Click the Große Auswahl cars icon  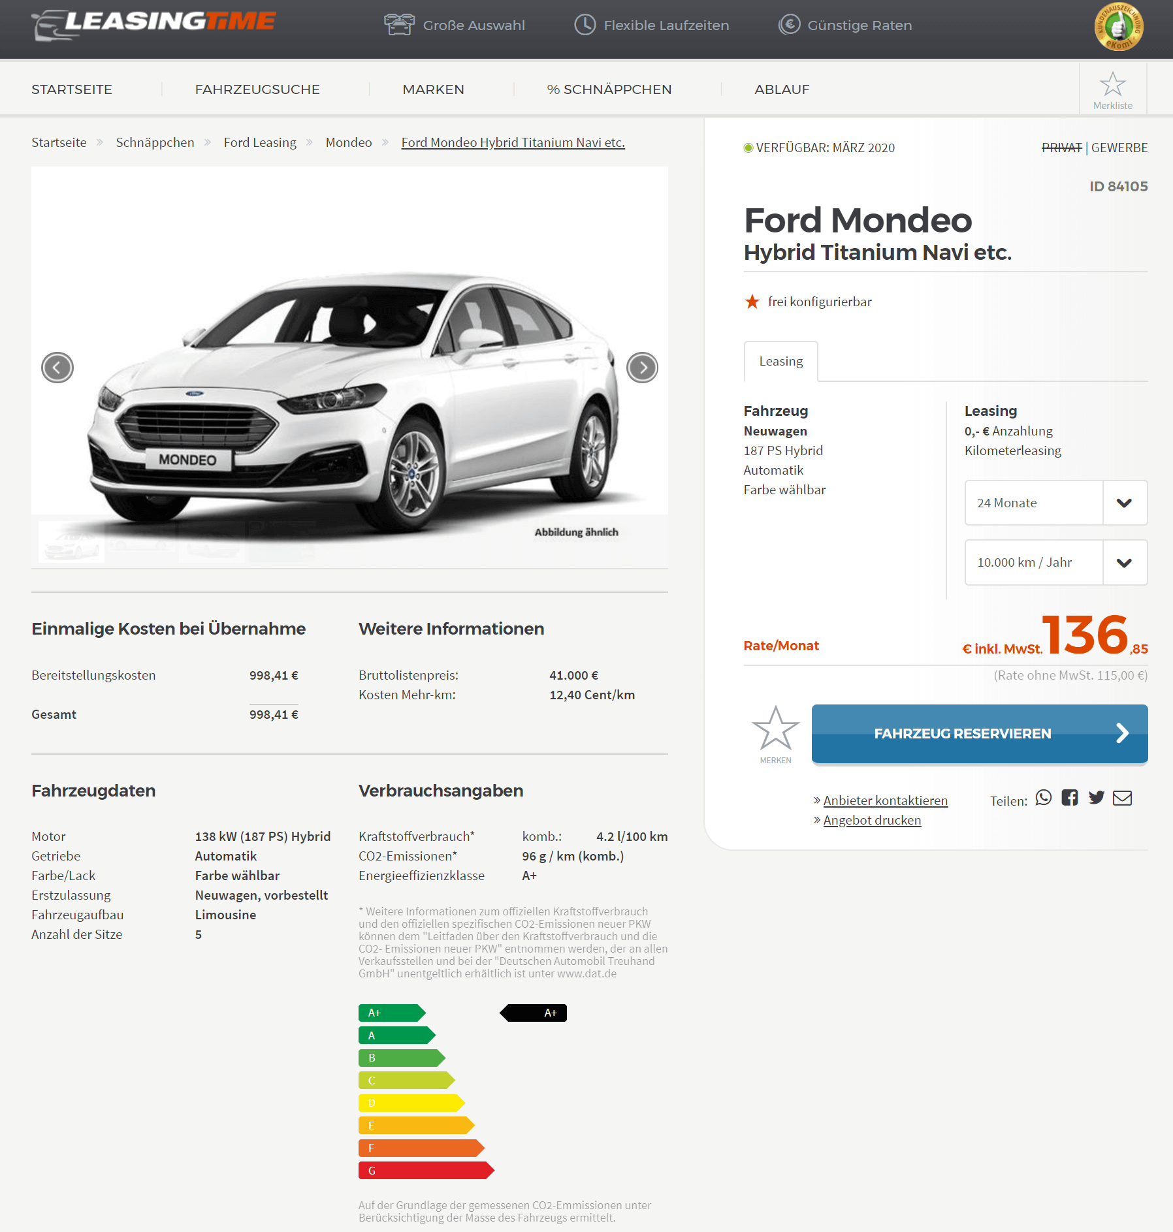tap(399, 25)
